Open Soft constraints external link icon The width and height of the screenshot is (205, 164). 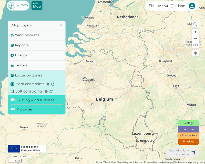coord(51,91)
